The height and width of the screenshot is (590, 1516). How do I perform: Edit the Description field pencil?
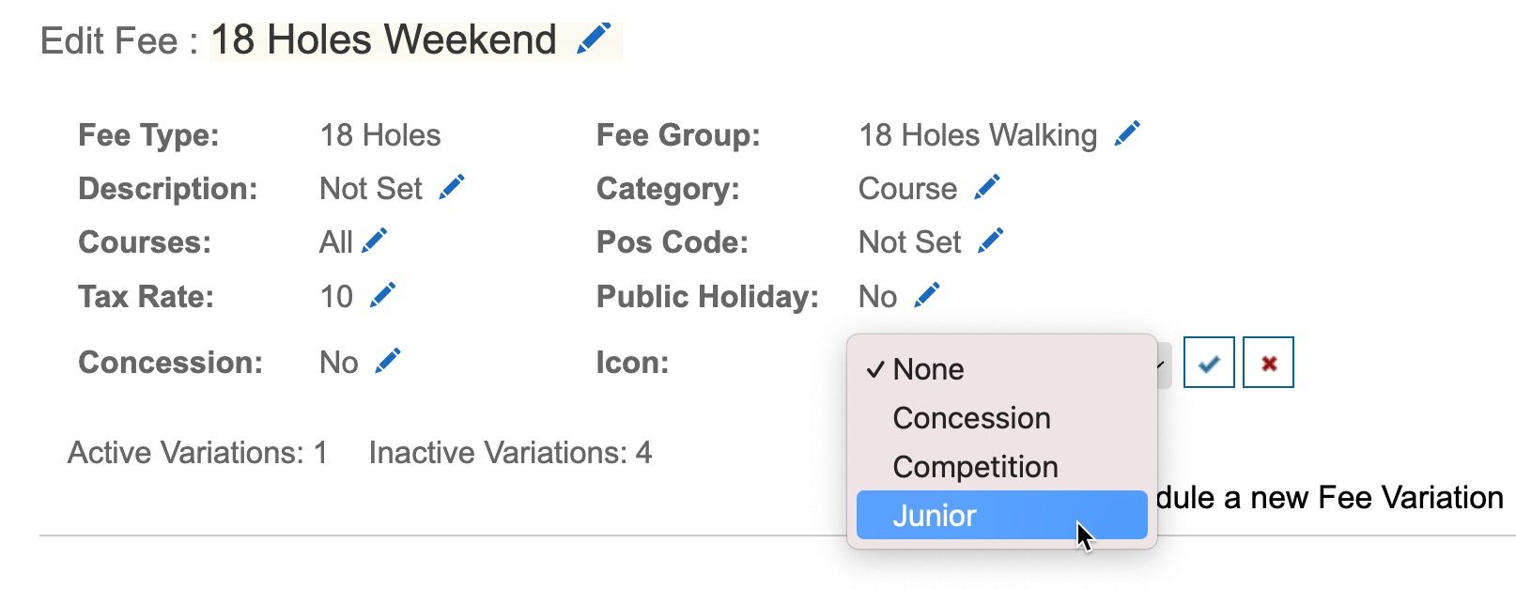(x=452, y=188)
